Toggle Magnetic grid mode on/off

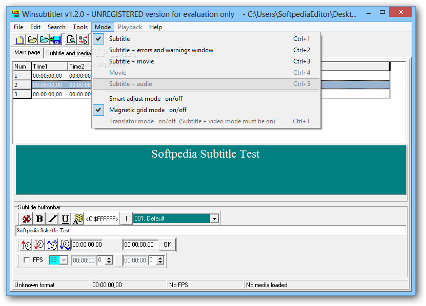coord(207,110)
